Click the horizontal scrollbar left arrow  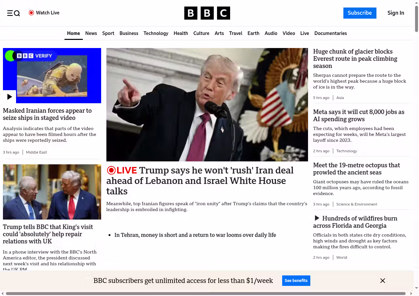tap(3, 293)
